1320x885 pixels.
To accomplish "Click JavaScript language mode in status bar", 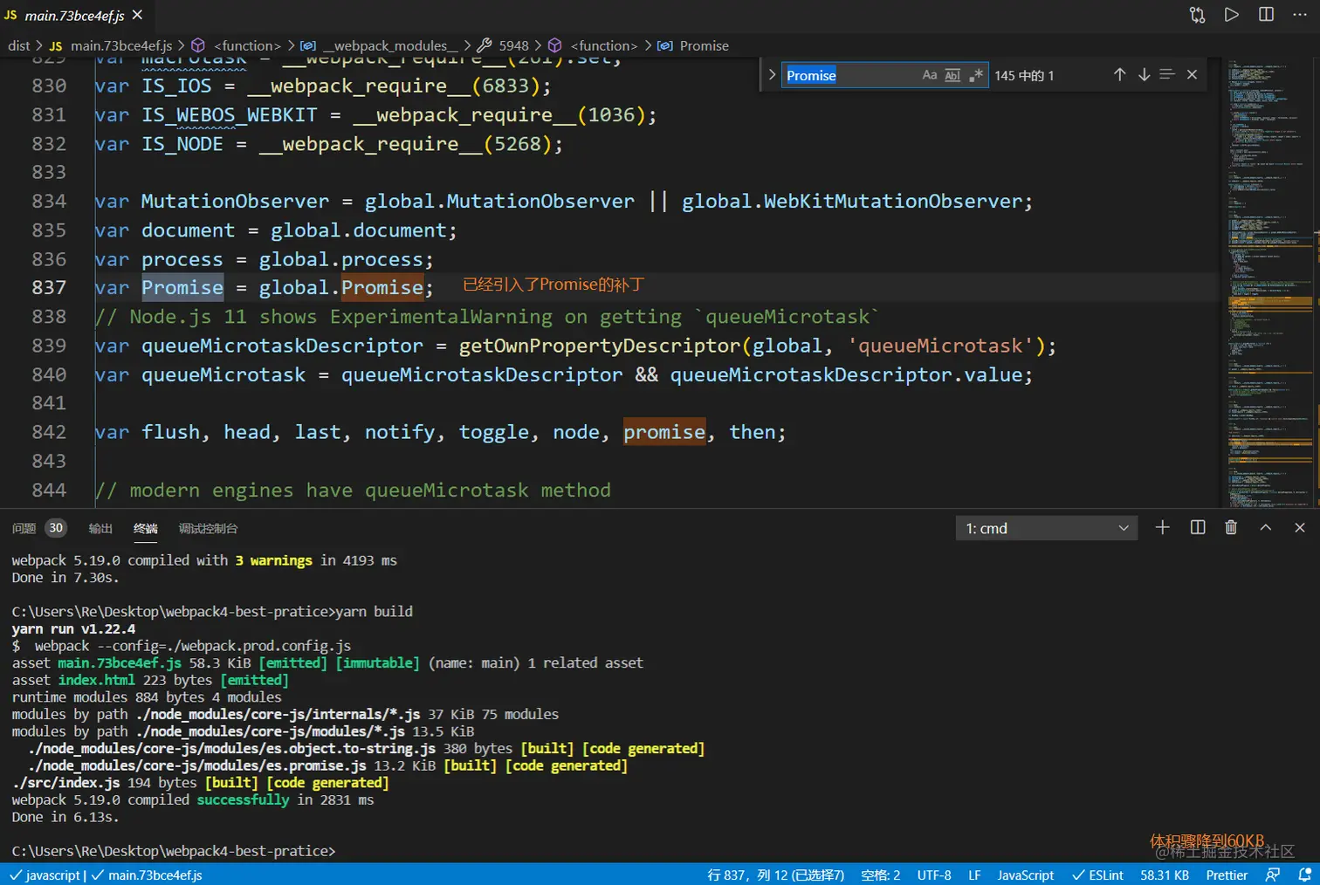I will coord(1025,875).
